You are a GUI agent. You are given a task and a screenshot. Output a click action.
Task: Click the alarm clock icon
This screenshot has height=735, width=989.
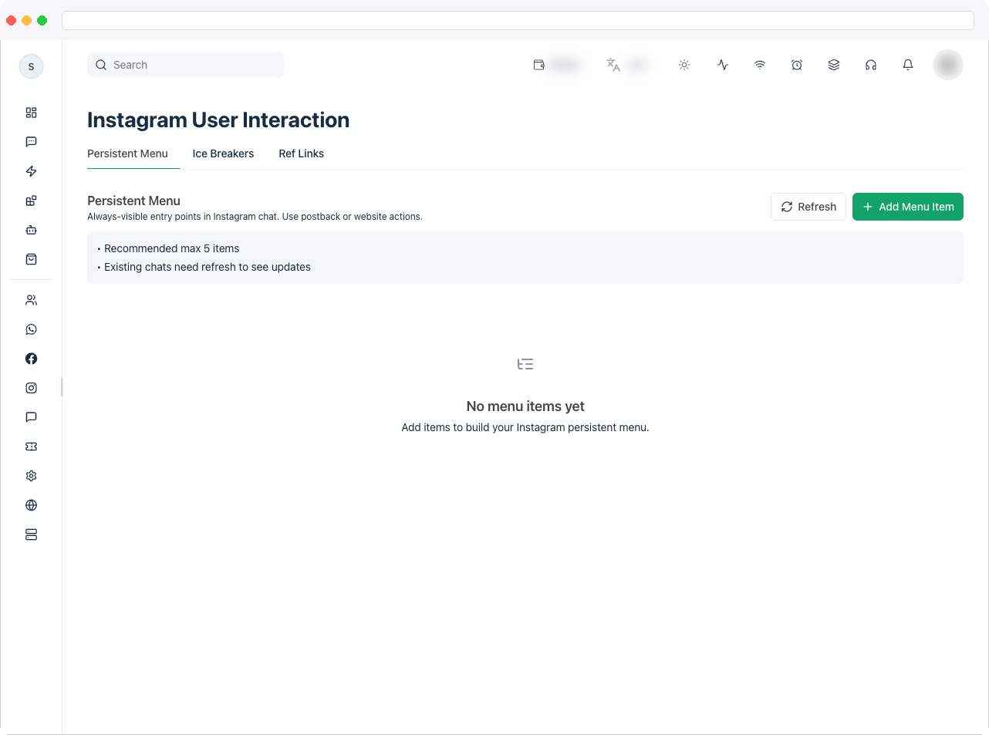click(x=797, y=65)
